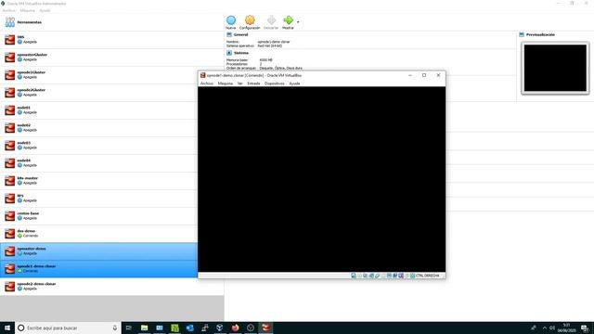
Task: Select the DNS virtual machine
Action: [x=111, y=39]
